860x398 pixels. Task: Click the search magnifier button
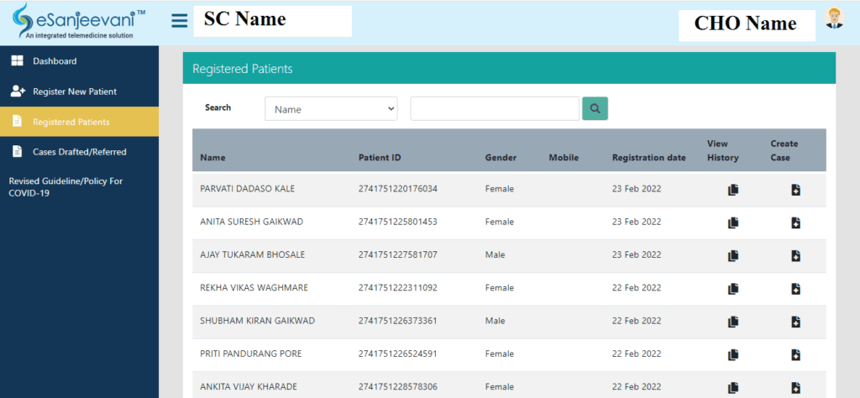595,108
